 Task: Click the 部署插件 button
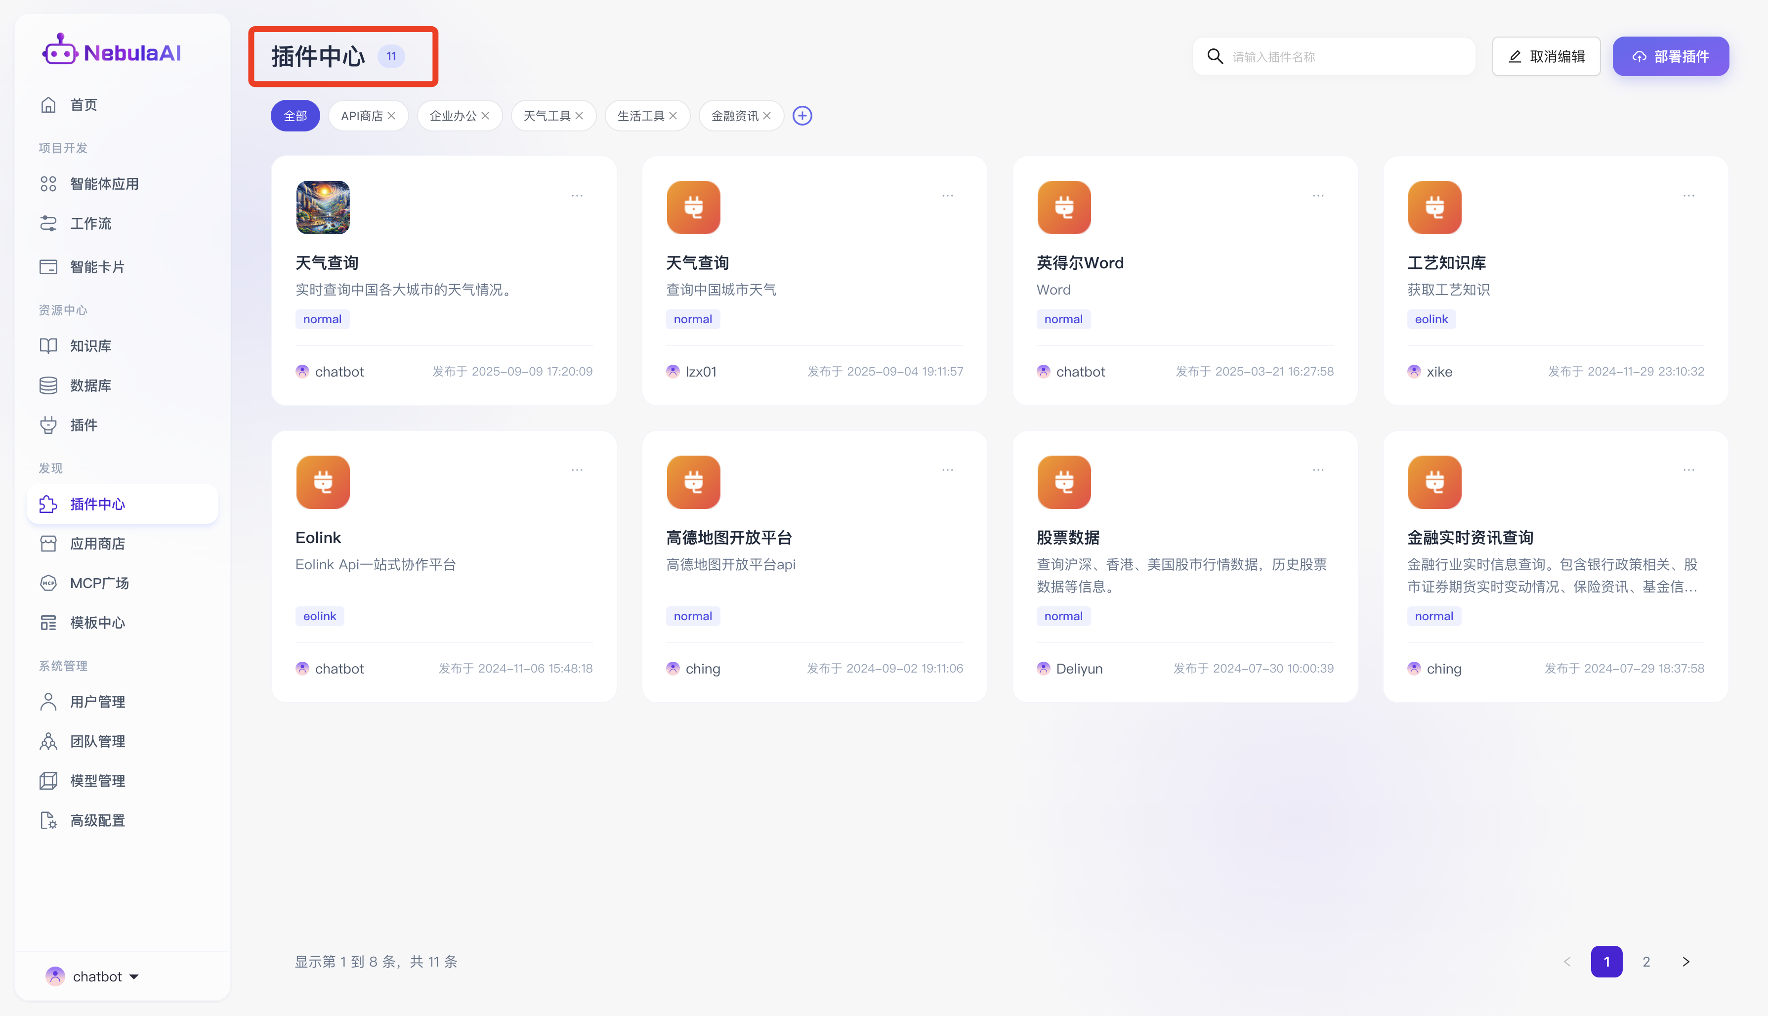pos(1670,56)
